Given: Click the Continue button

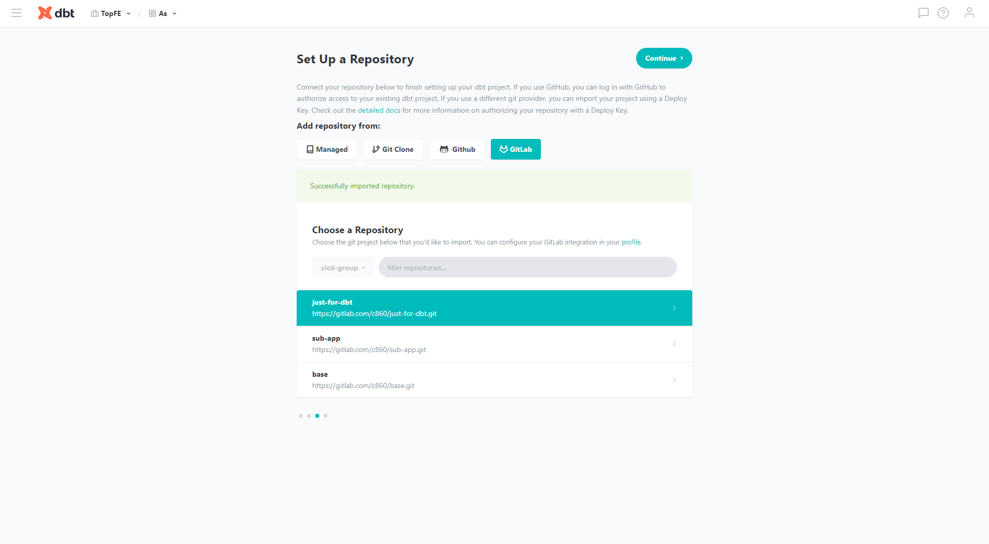Looking at the screenshot, I should coord(663,58).
